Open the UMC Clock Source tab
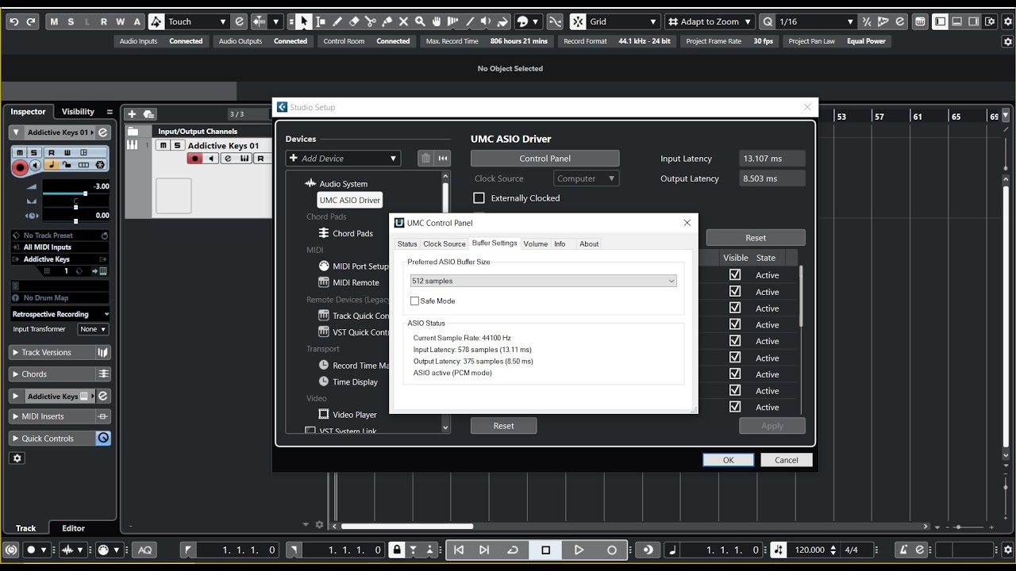The image size is (1016, 571). click(x=444, y=243)
